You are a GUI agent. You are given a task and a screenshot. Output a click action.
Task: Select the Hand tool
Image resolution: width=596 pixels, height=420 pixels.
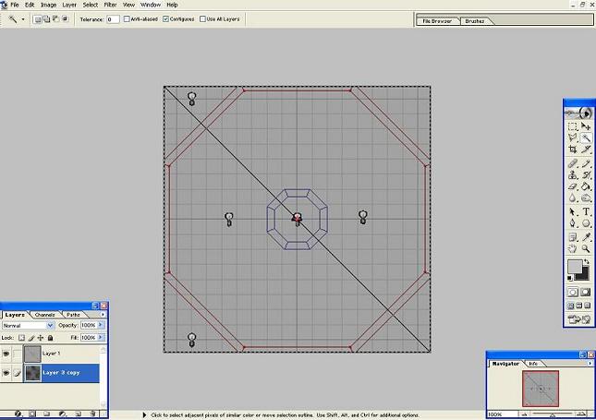[573, 248]
